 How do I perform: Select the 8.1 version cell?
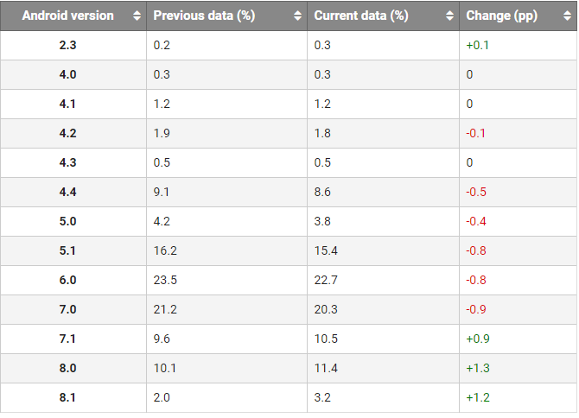[x=67, y=397]
